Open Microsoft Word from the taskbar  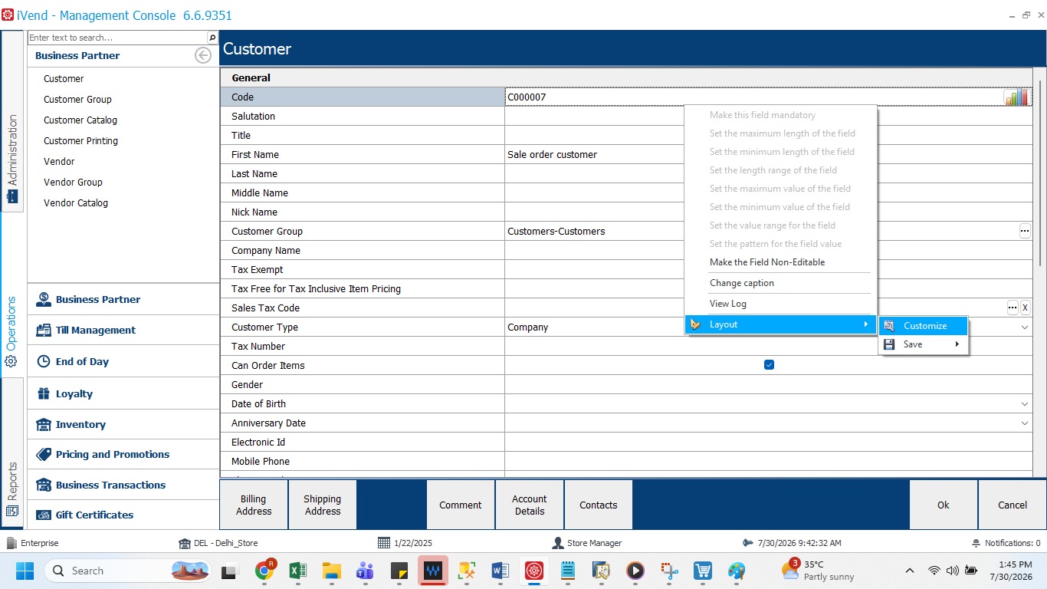[500, 571]
